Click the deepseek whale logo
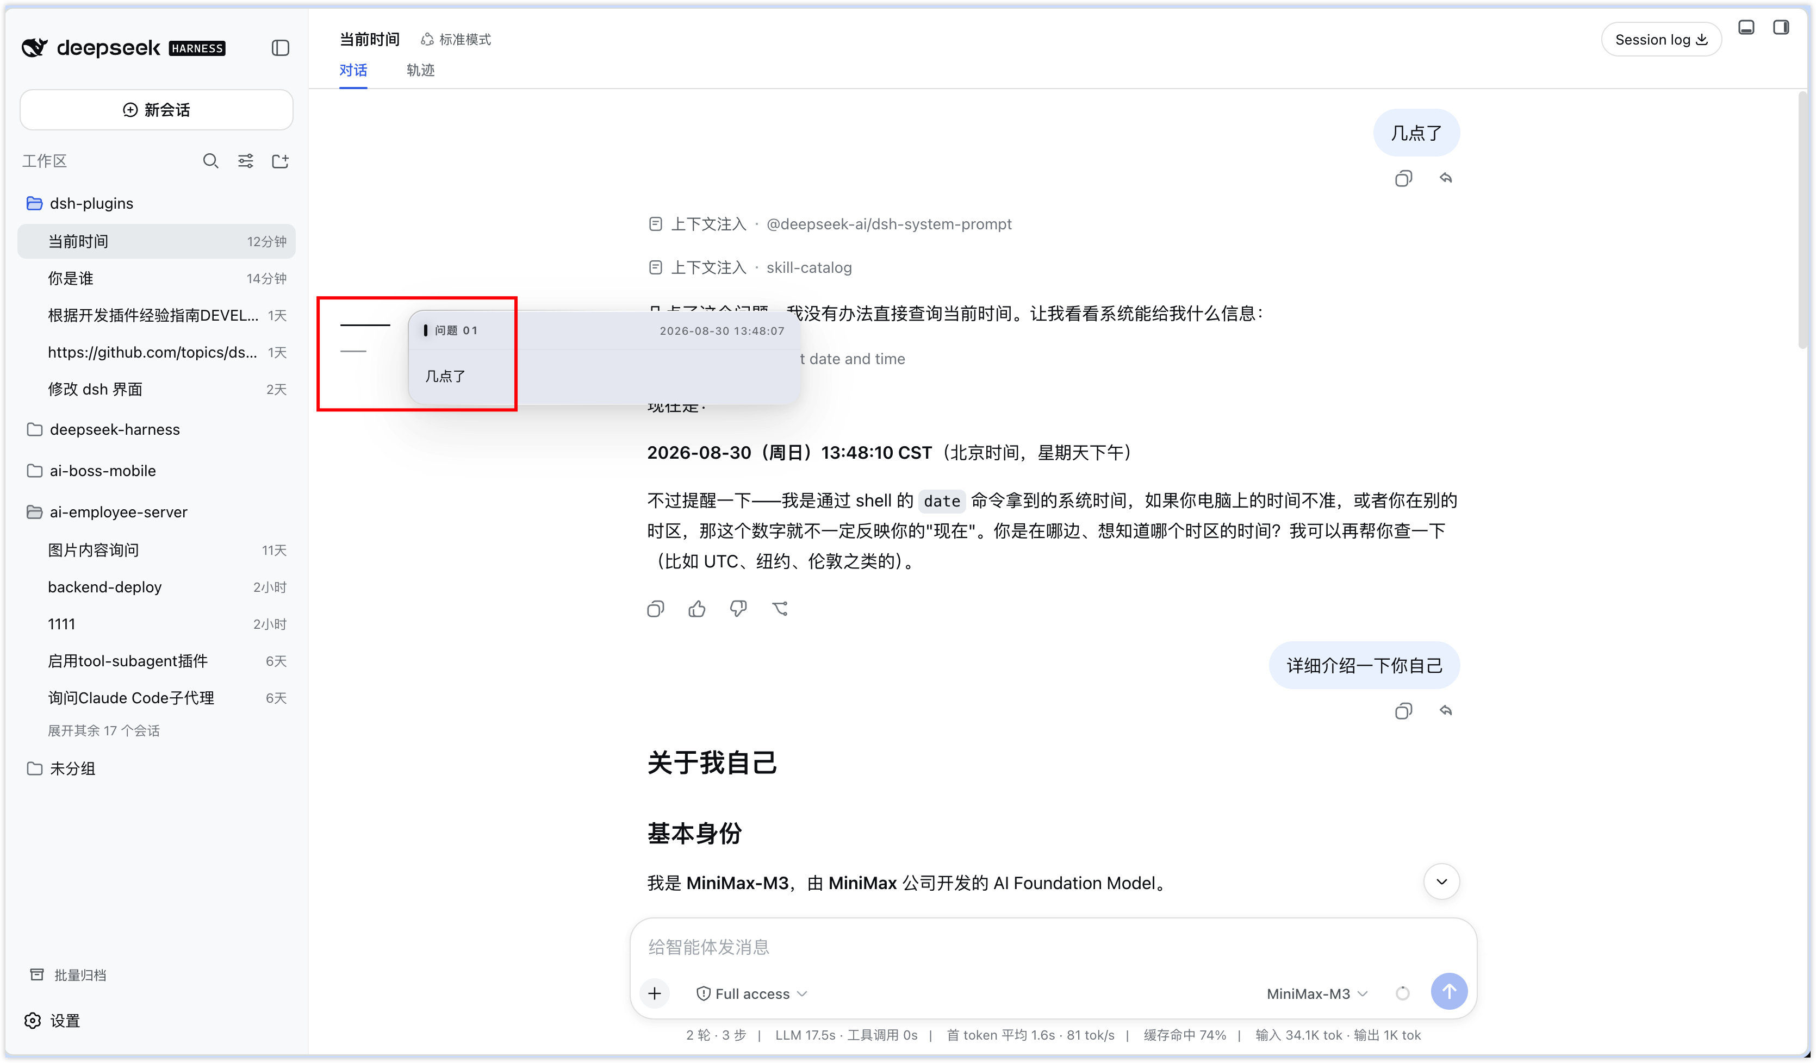1816x1063 pixels. click(x=35, y=48)
